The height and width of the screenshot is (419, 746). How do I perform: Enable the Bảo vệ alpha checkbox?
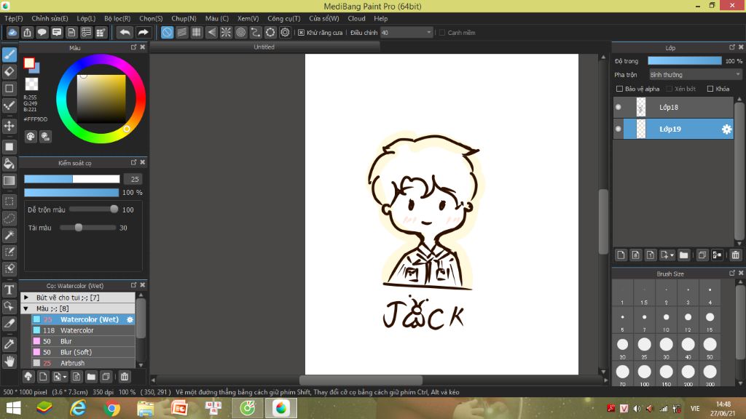619,89
